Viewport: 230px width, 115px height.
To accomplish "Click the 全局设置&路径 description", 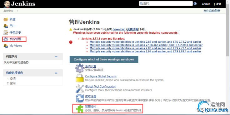I will click(x=94, y=70).
